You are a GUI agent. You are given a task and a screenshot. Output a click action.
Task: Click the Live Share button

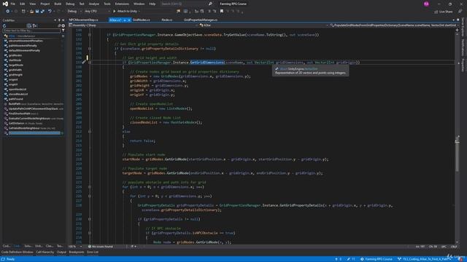click(444, 12)
